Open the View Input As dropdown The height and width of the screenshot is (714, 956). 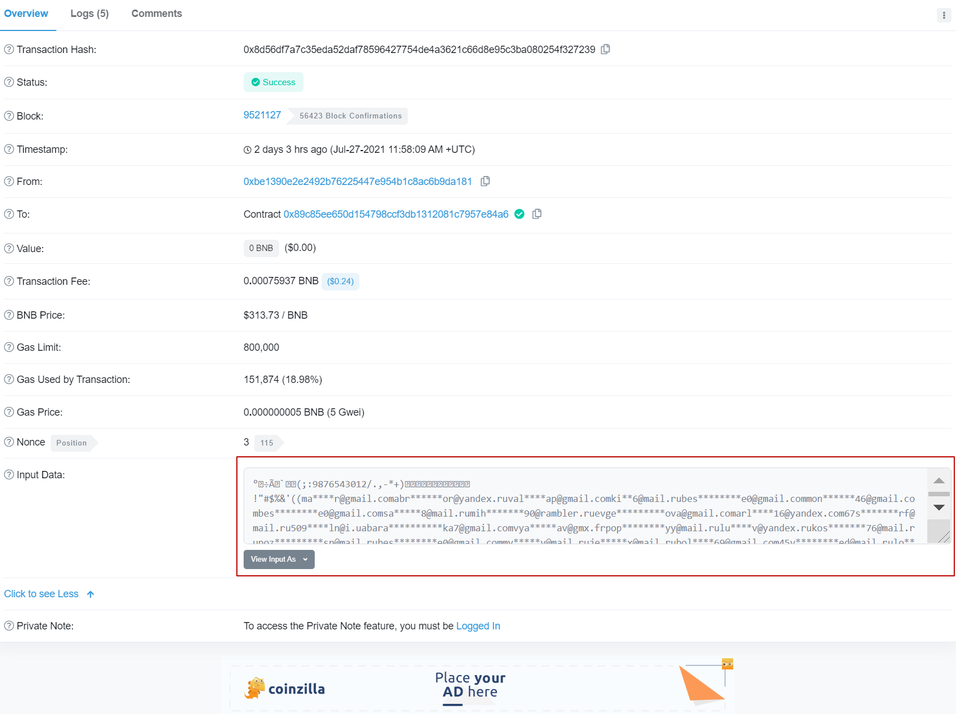tap(279, 559)
